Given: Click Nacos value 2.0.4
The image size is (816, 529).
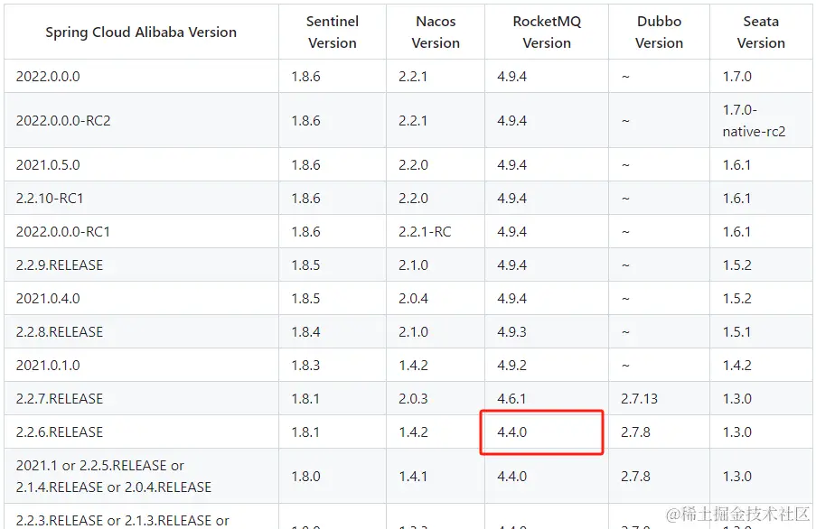Looking at the screenshot, I should click(x=413, y=298).
